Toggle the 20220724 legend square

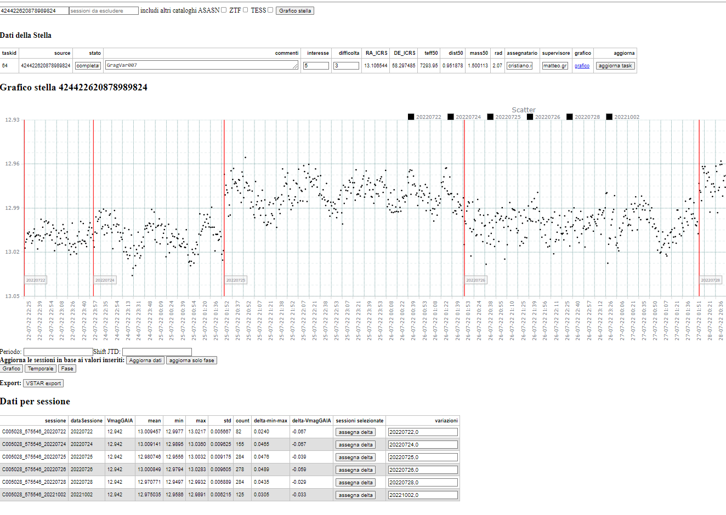click(450, 117)
